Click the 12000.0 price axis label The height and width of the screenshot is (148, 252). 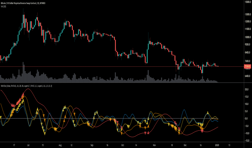click(248, 22)
